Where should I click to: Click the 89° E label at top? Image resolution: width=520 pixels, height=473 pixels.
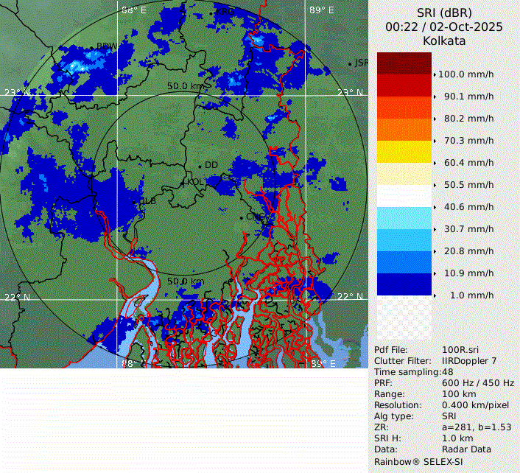(x=321, y=10)
